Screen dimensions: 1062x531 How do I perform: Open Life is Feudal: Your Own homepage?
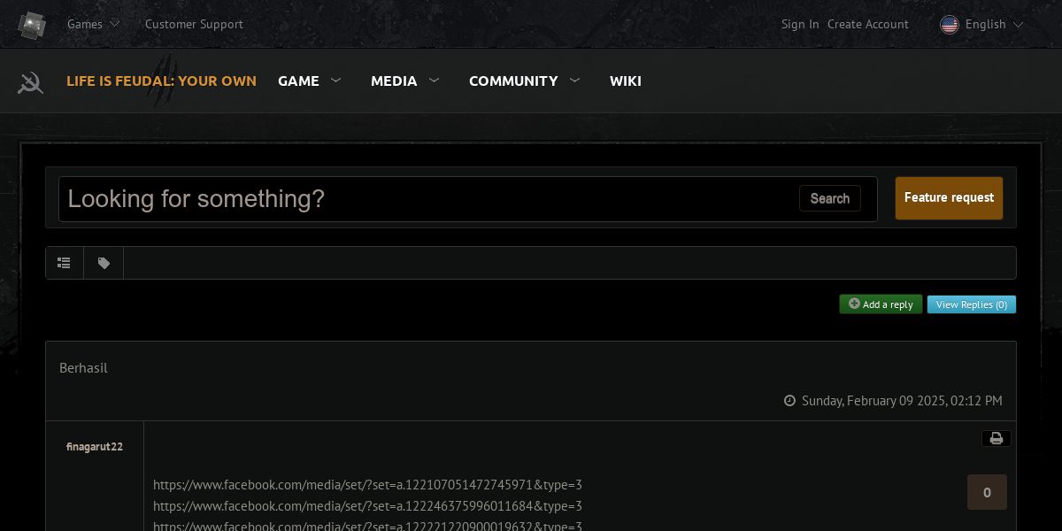[x=161, y=81]
